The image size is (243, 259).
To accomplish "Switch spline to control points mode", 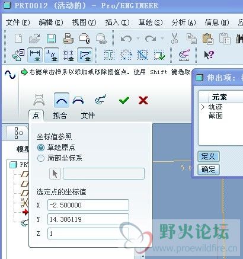I will click(78, 100).
